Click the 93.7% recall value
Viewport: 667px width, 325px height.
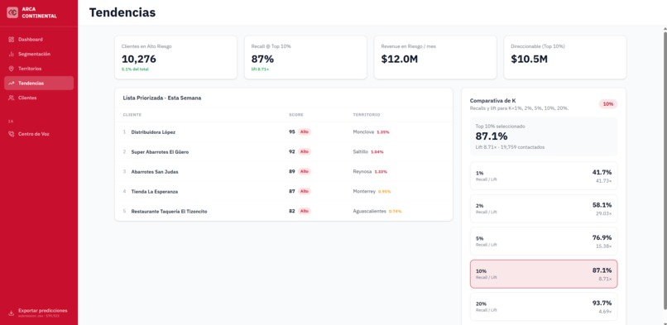tap(602, 303)
